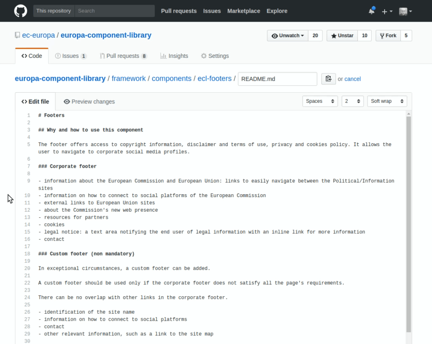Click the '### Custom footer (non mandatory)' line
Screen dimensions: 432x344
coord(86,254)
